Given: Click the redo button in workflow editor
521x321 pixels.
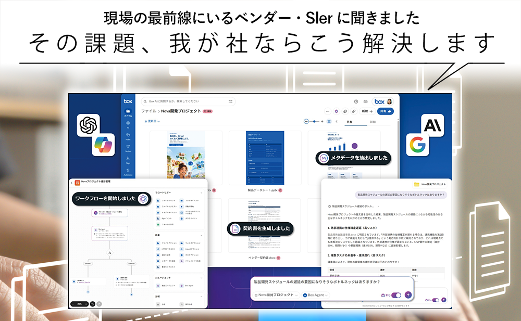Looking at the screenshot, I should (99, 304).
